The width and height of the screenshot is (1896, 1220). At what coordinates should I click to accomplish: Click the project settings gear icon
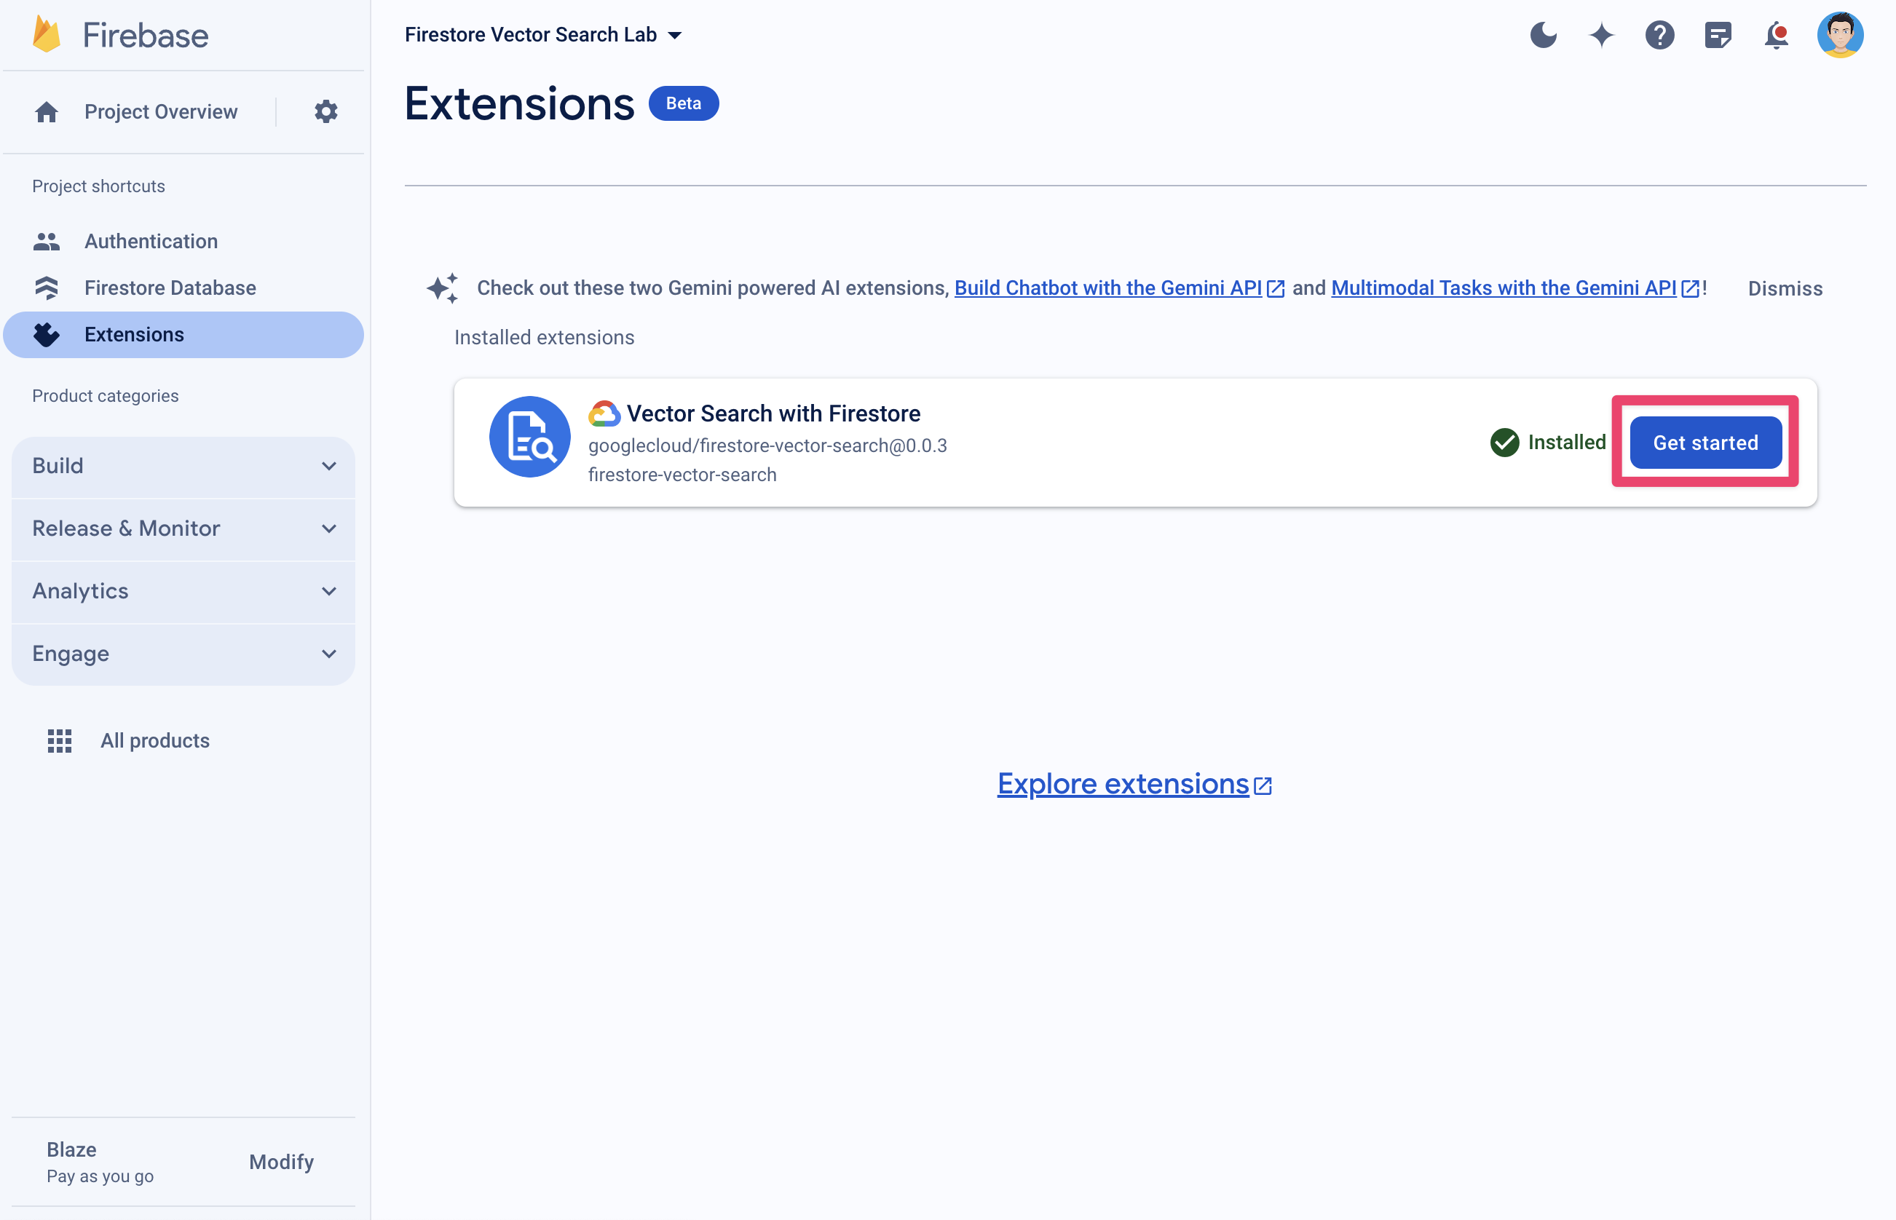pyautogui.click(x=326, y=109)
